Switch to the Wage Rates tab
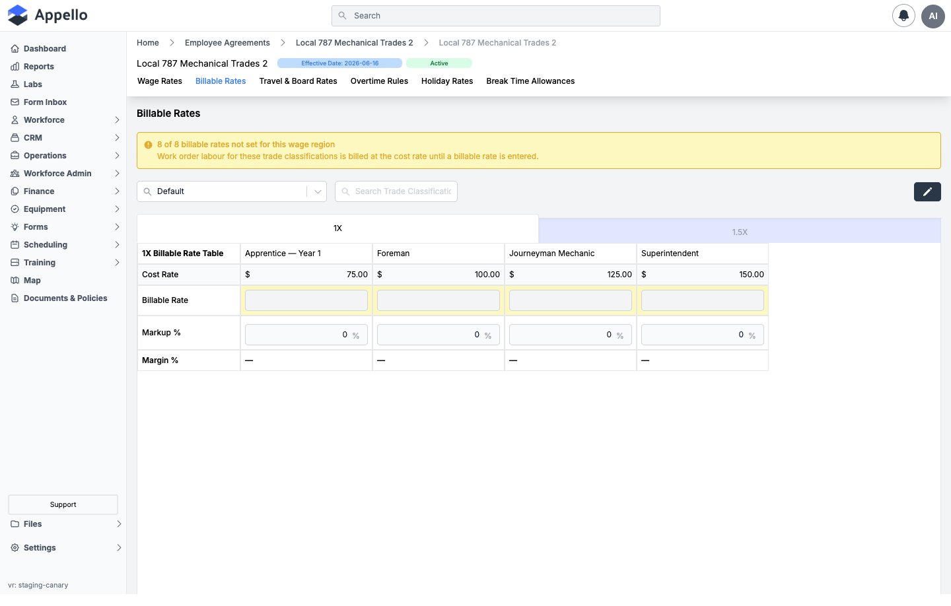The width and height of the screenshot is (951, 606). coord(160,81)
